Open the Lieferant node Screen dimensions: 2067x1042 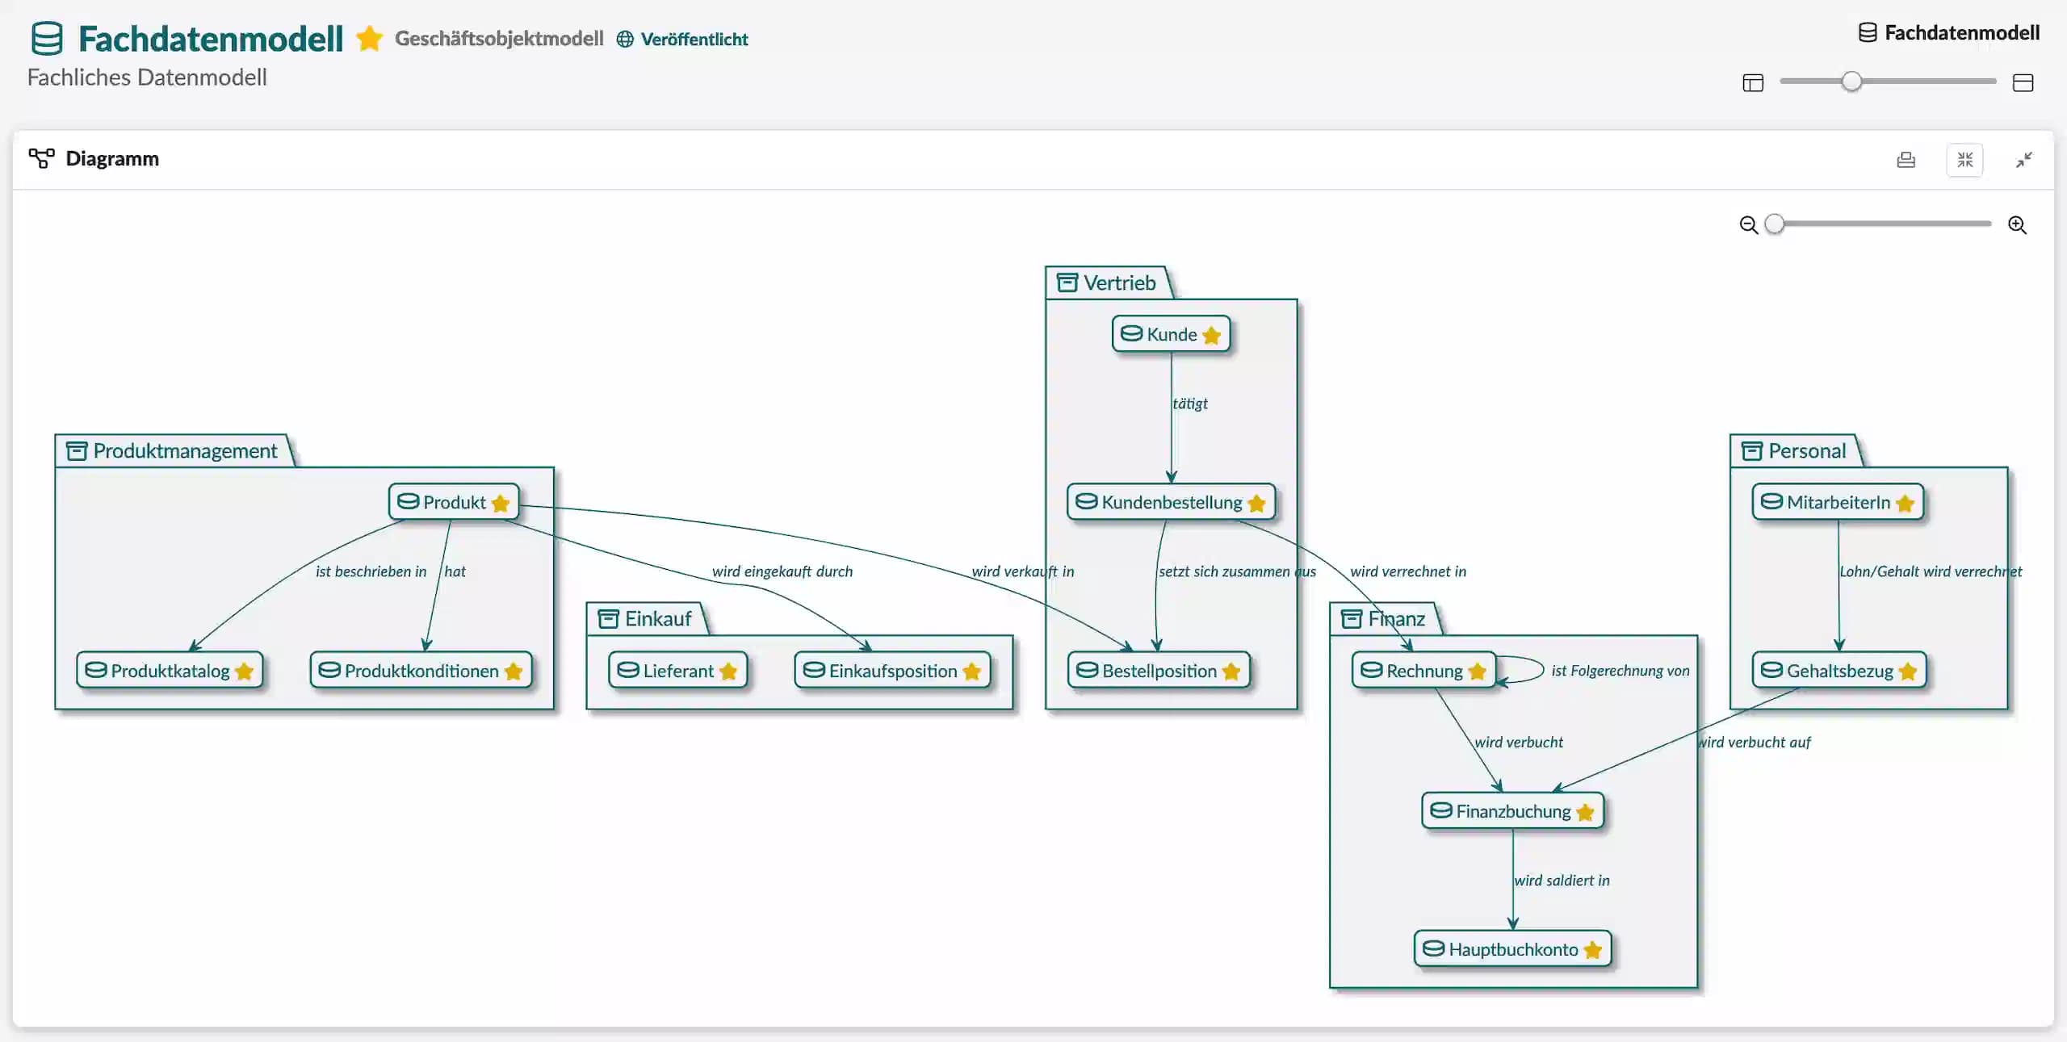(x=677, y=671)
